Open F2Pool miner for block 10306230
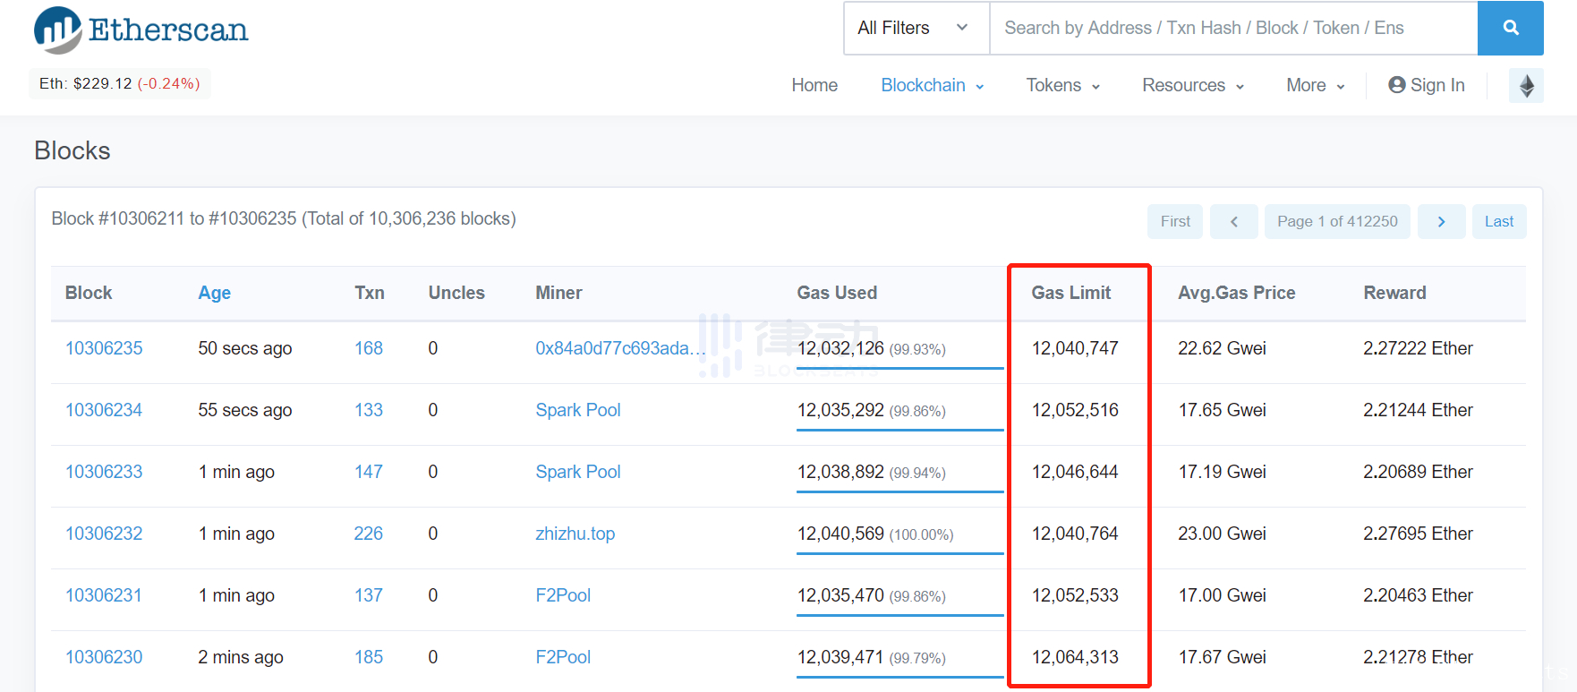The image size is (1577, 692). click(x=563, y=657)
